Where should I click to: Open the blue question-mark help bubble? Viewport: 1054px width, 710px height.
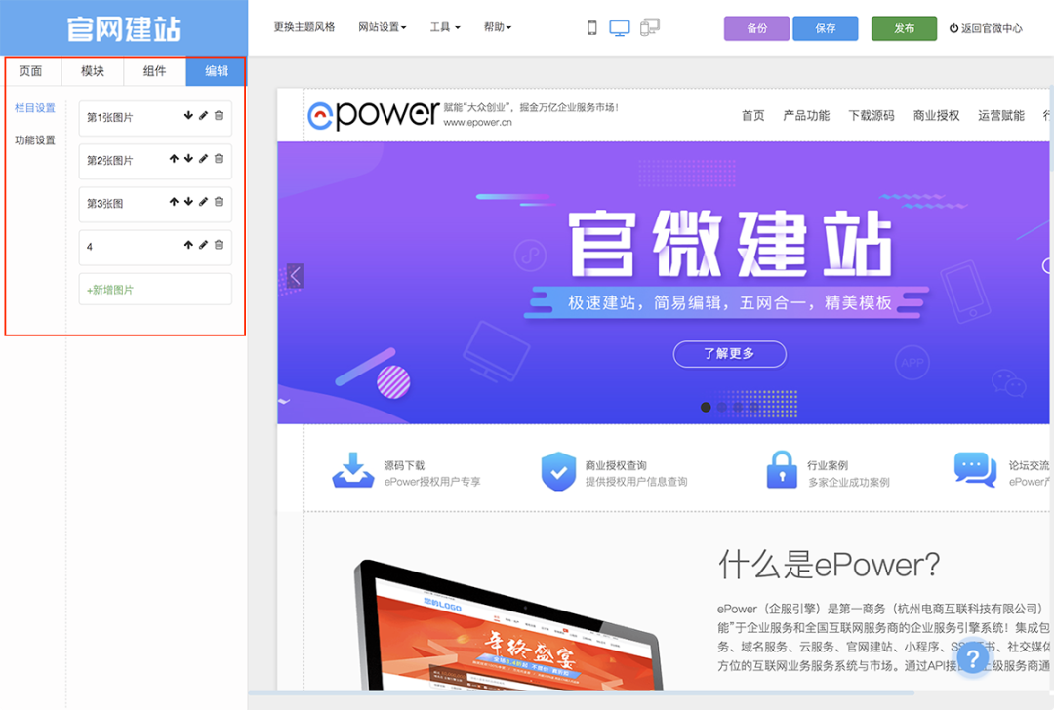pos(972,658)
